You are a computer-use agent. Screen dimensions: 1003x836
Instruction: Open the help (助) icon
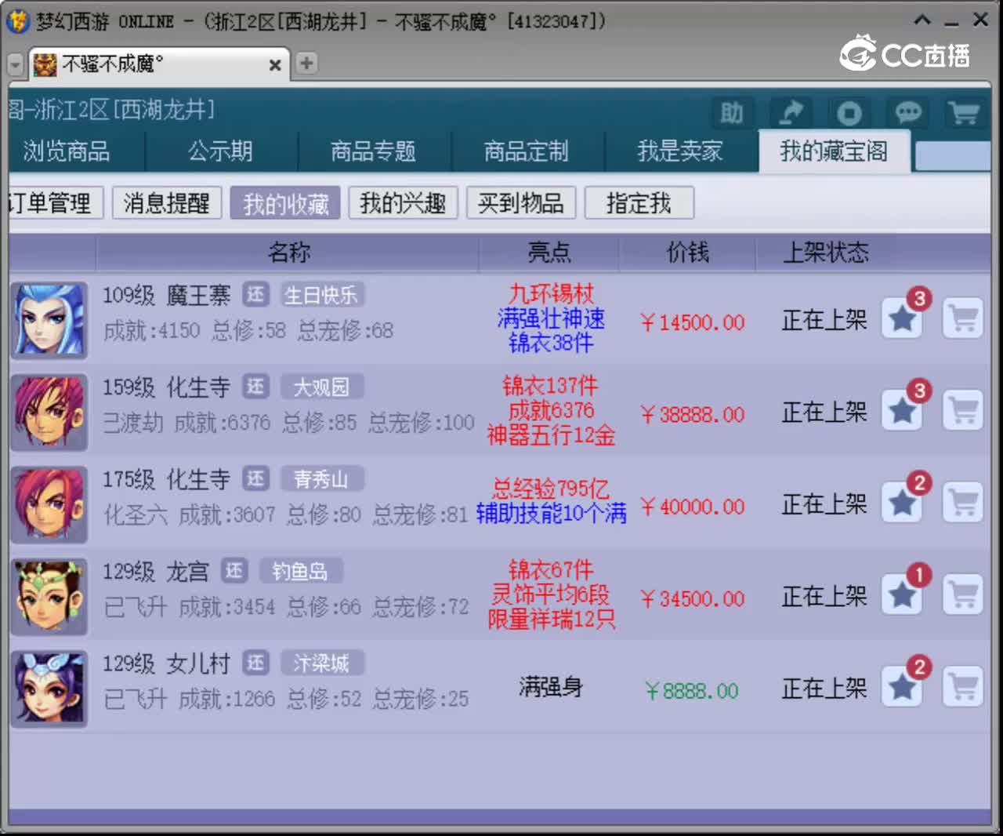(731, 114)
